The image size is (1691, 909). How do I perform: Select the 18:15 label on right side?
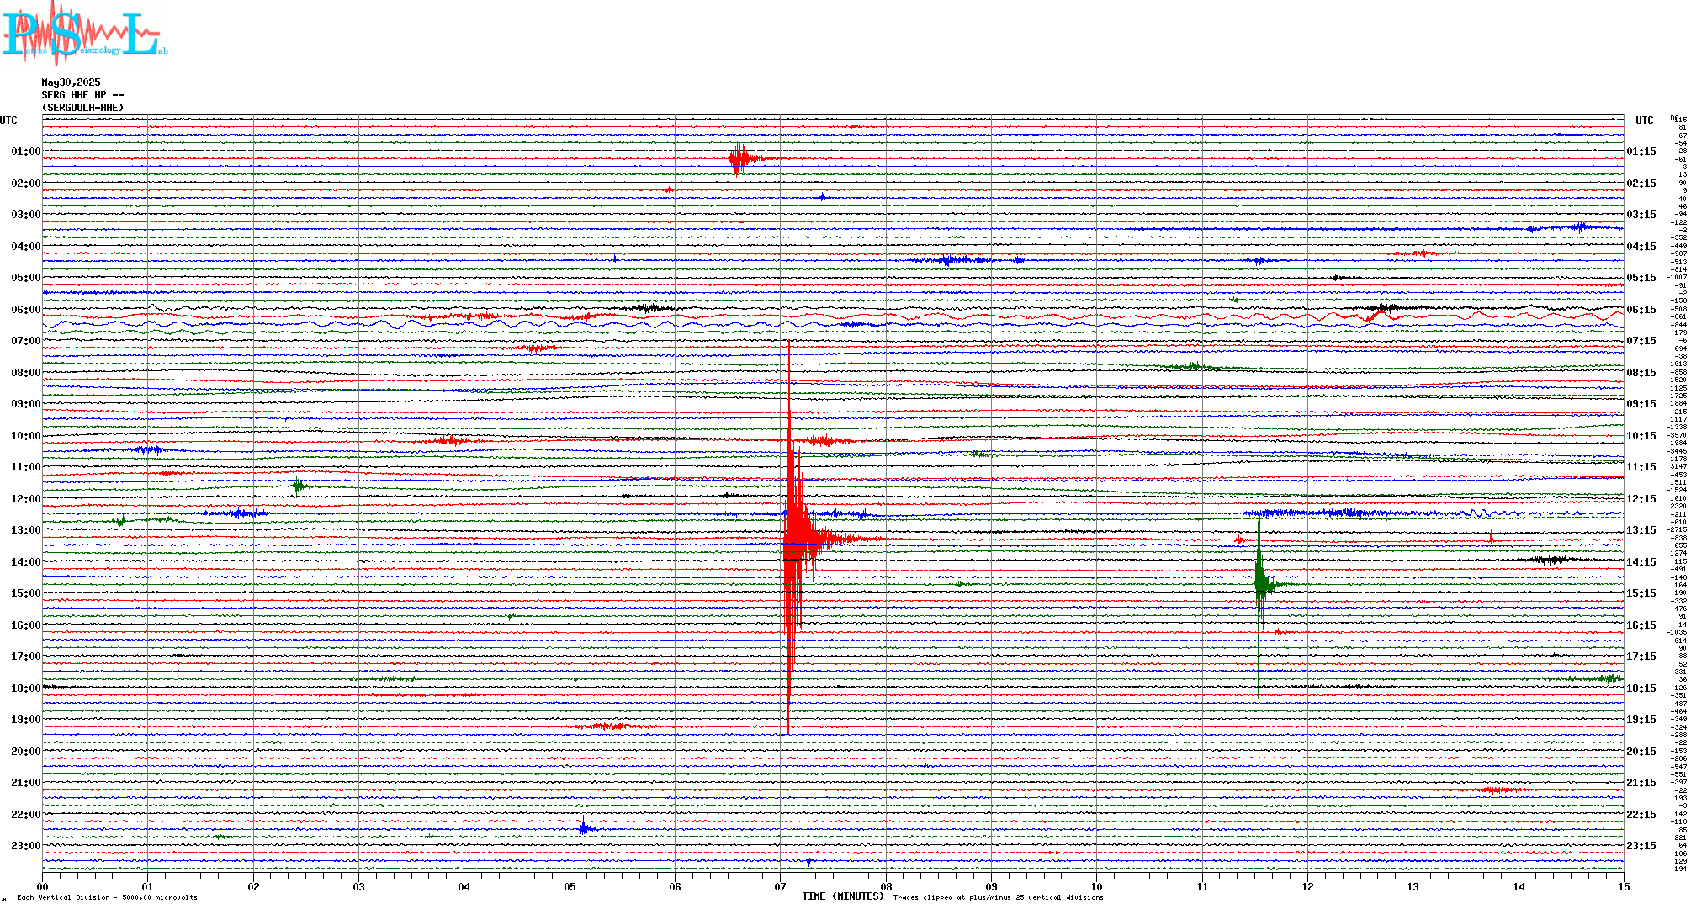point(1641,688)
